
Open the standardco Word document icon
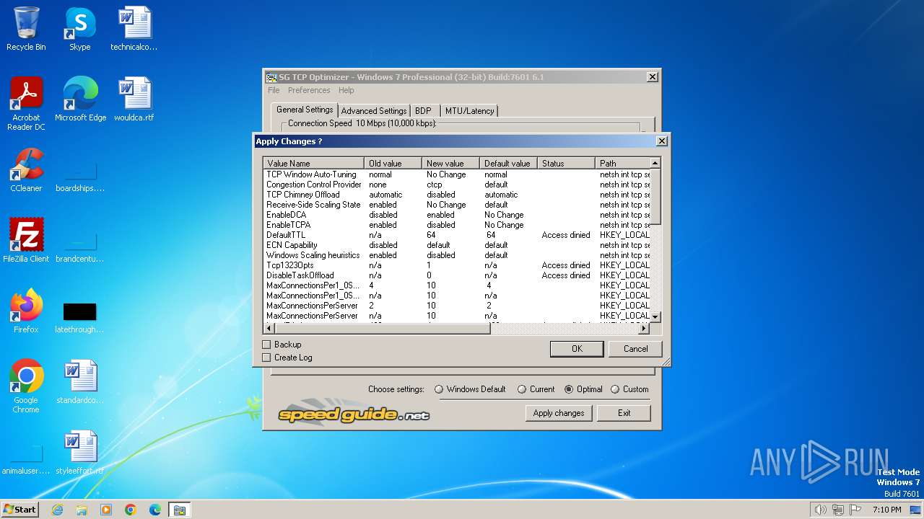80,382
